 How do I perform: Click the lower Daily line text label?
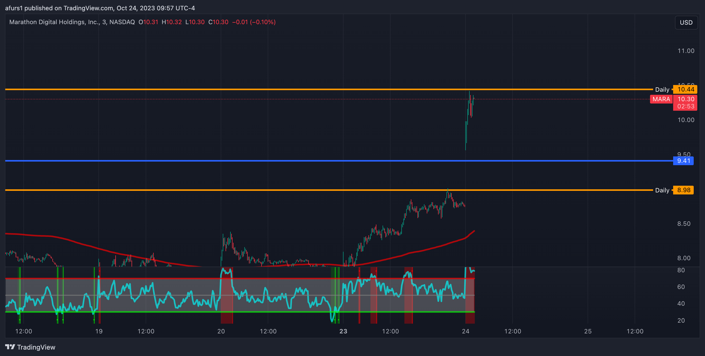pyautogui.click(x=662, y=190)
